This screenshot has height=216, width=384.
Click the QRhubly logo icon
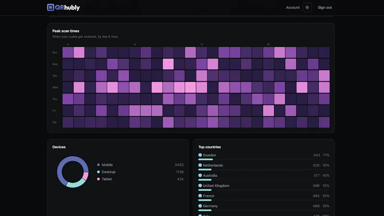(50, 7)
